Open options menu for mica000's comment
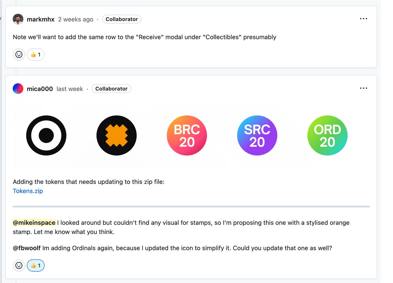393x283 pixels. (364, 88)
